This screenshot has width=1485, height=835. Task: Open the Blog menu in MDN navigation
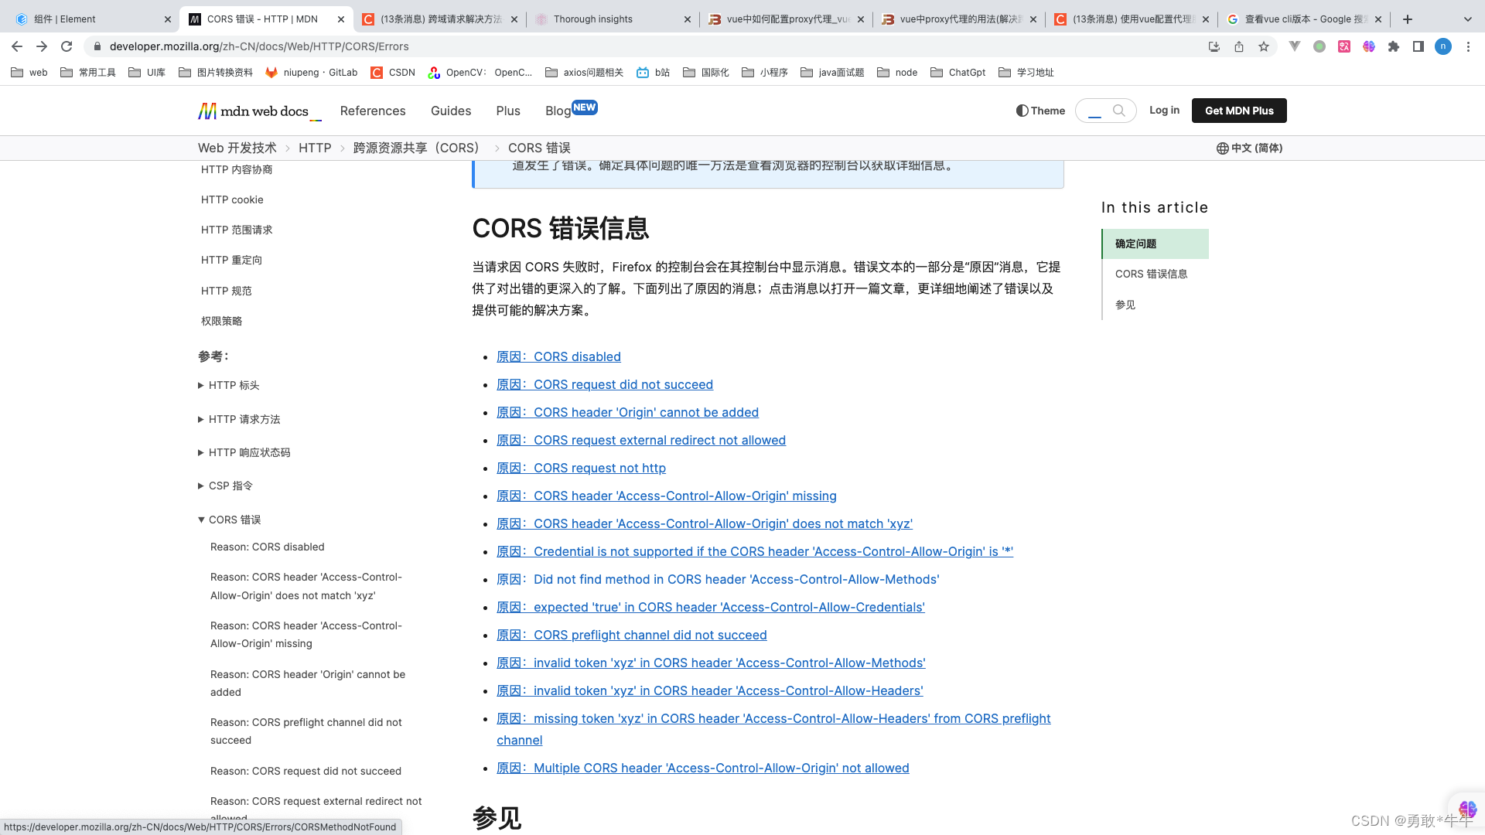pyautogui.click(x=558, y=111)
